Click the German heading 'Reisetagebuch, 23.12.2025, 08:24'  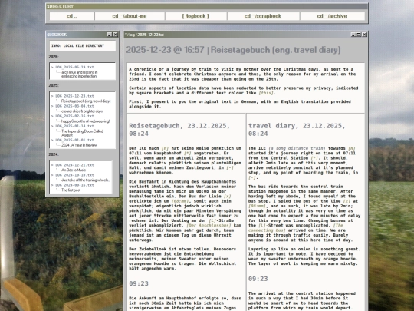179,130
